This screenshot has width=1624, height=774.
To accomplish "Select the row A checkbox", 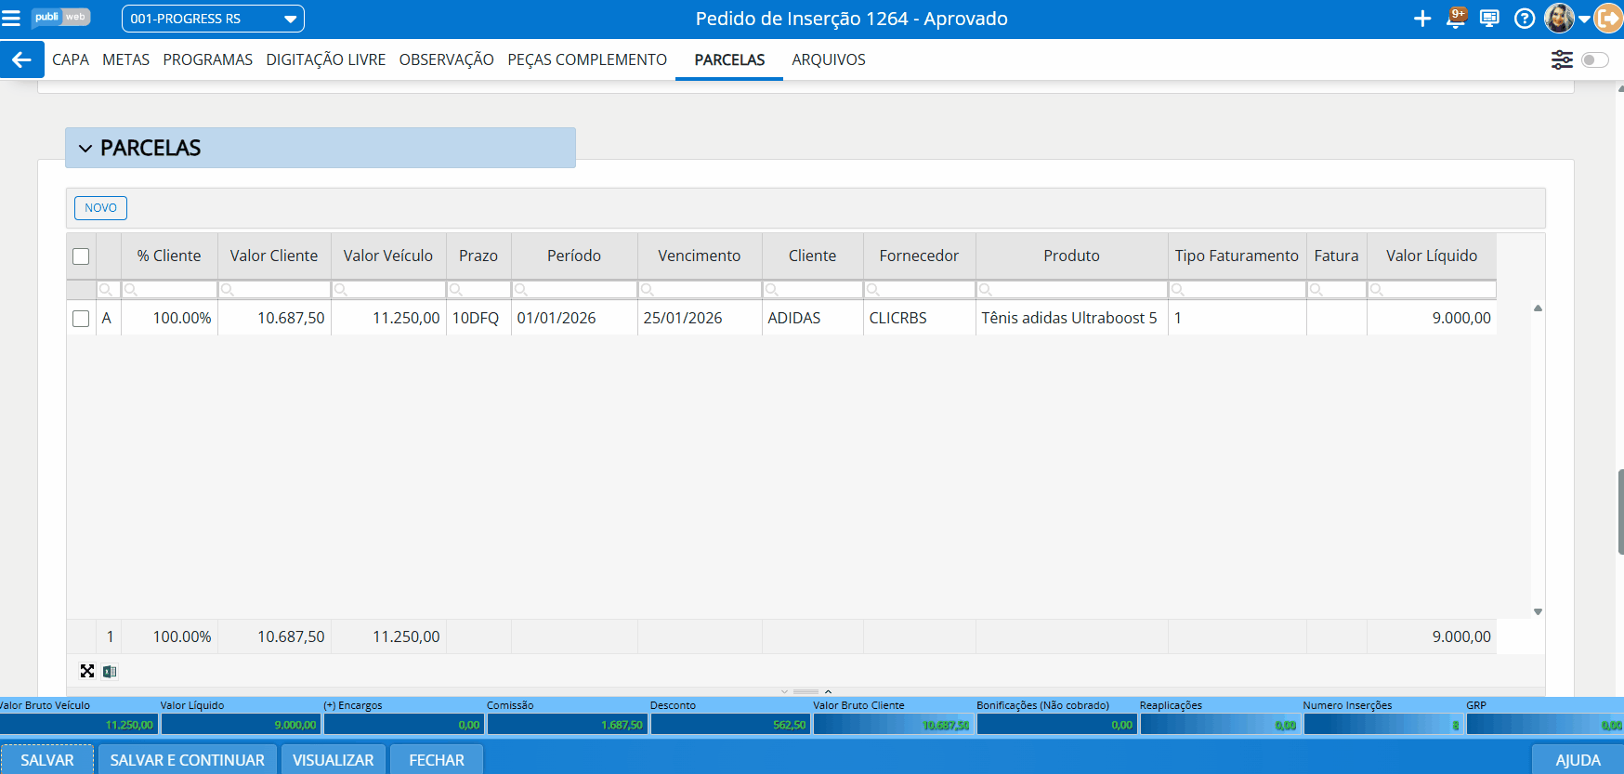I will pos(81,319).
